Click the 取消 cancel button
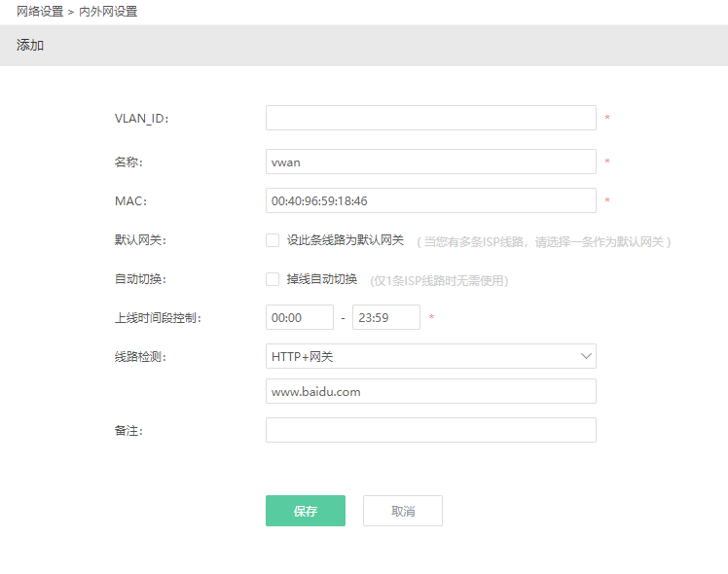 (403, 511)
